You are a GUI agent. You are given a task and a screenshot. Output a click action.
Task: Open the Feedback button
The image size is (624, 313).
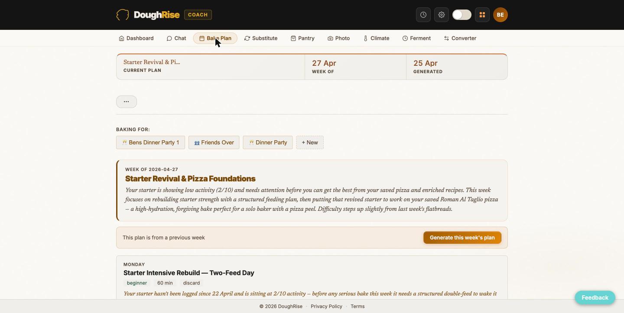click(595, 298)
